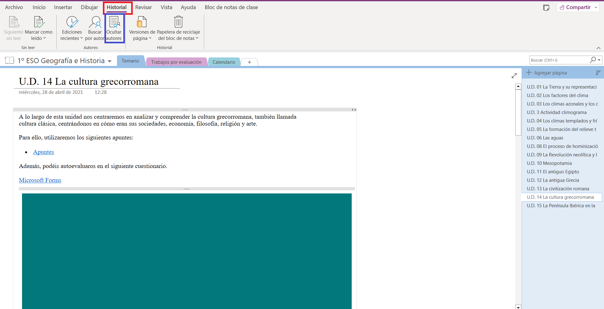This screenshot has width=604, height=309.
Task: Open Compartir dropdown
Action: tap(596, 8)
